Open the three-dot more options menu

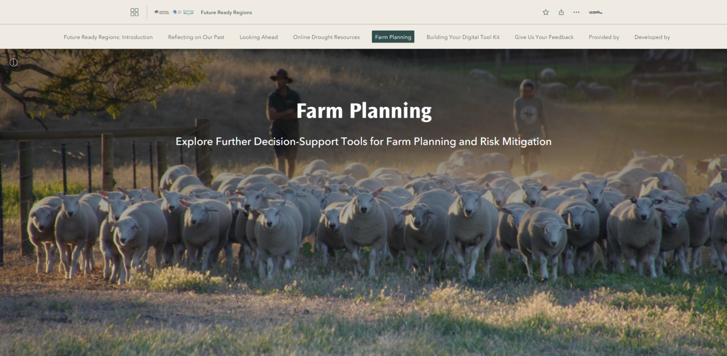coord(576,12)
